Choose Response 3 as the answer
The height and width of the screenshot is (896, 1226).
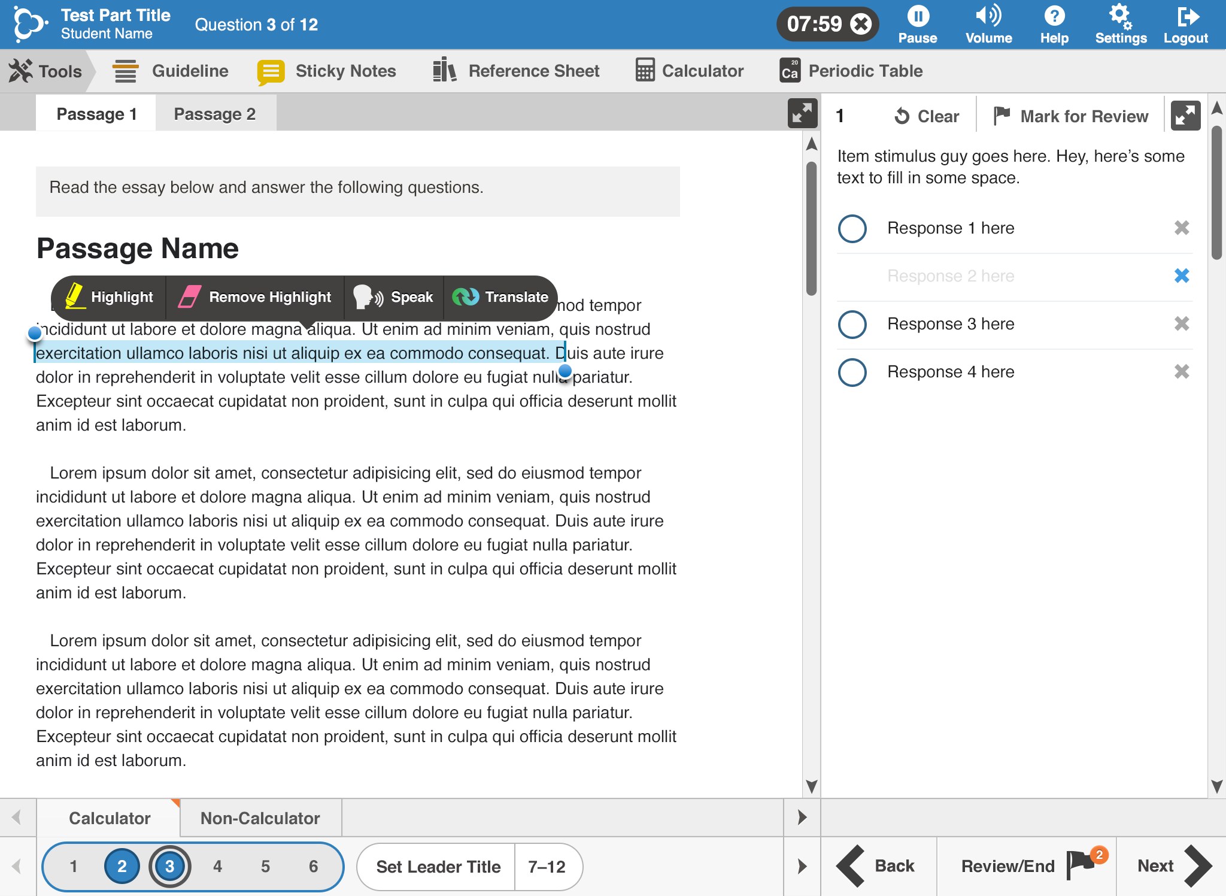click(852, 324)
